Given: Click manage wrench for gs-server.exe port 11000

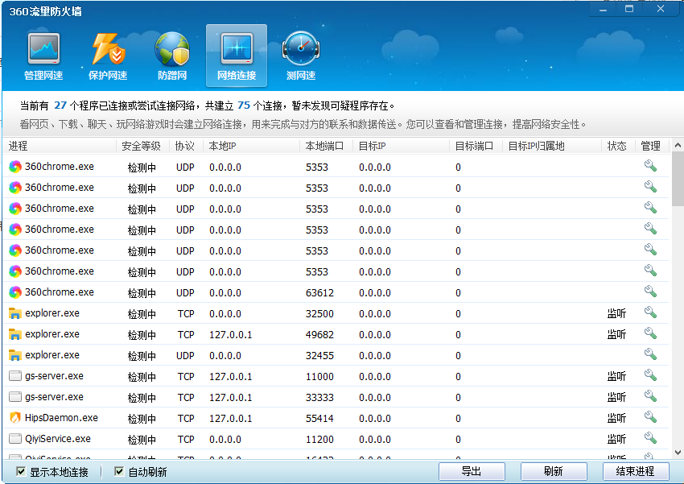Looking at the screenshot, I should tap(650, 375).
